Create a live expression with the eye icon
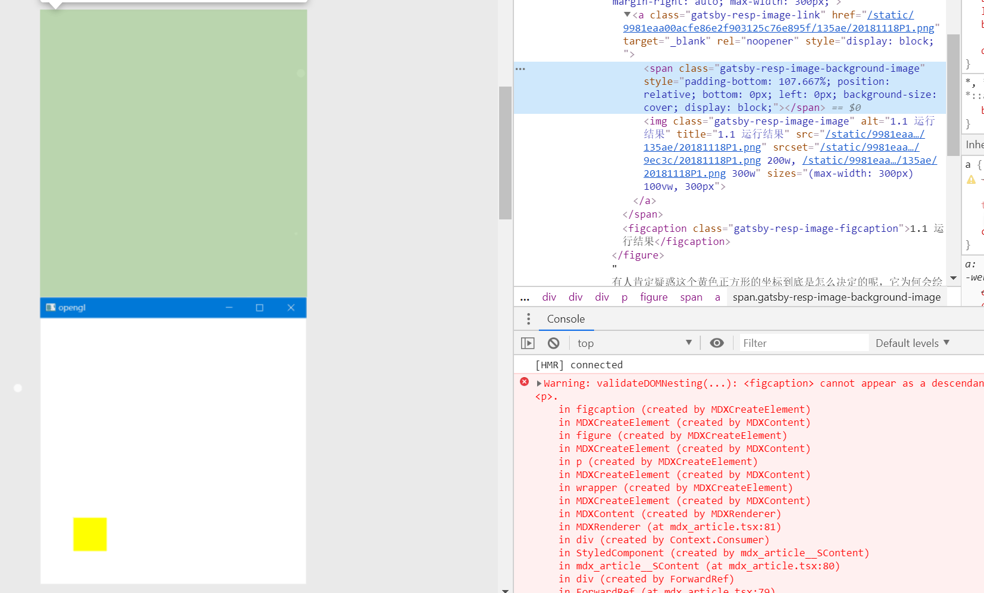 click(717, 343)
